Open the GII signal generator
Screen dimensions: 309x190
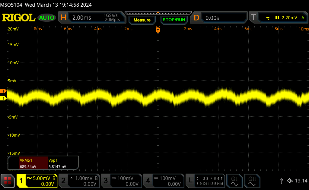click(x=252, y=181)
